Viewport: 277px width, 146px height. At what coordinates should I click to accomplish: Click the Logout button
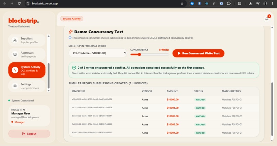point(29,134)
